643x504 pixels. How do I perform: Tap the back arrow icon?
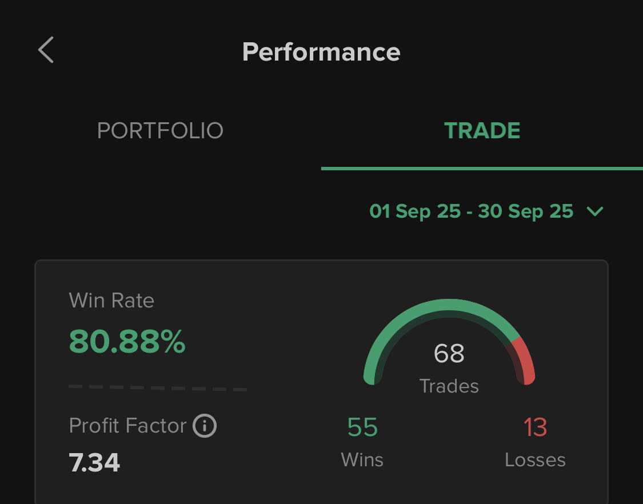(46, 50)
